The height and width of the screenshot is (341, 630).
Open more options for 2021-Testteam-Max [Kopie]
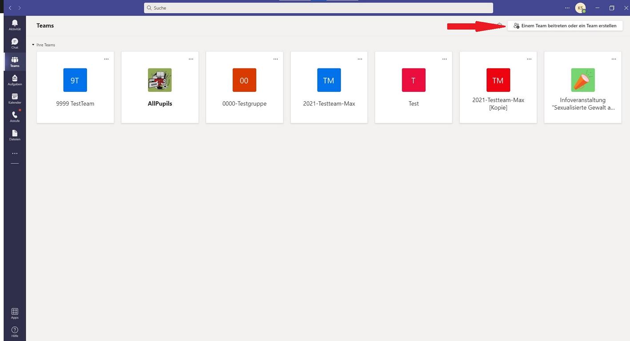coord(529,59)
